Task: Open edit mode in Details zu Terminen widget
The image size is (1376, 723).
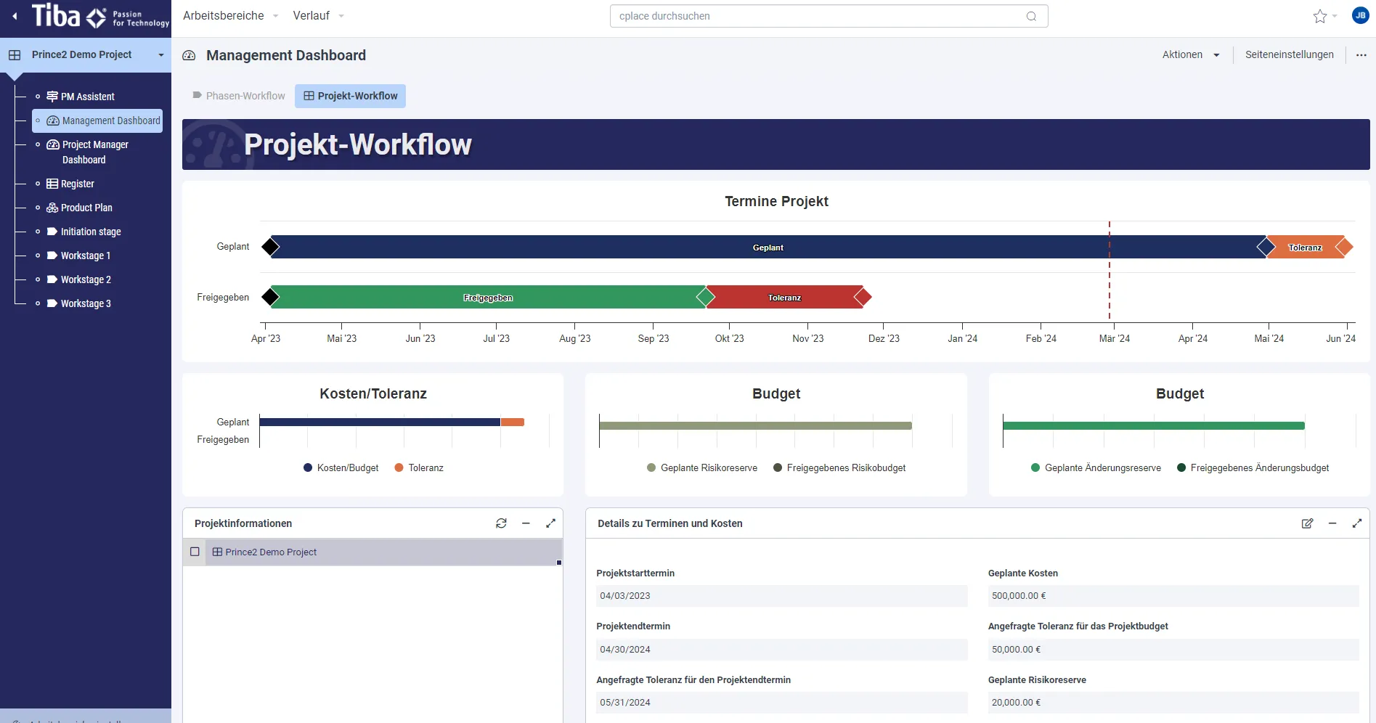Action: pos(1307,523)
